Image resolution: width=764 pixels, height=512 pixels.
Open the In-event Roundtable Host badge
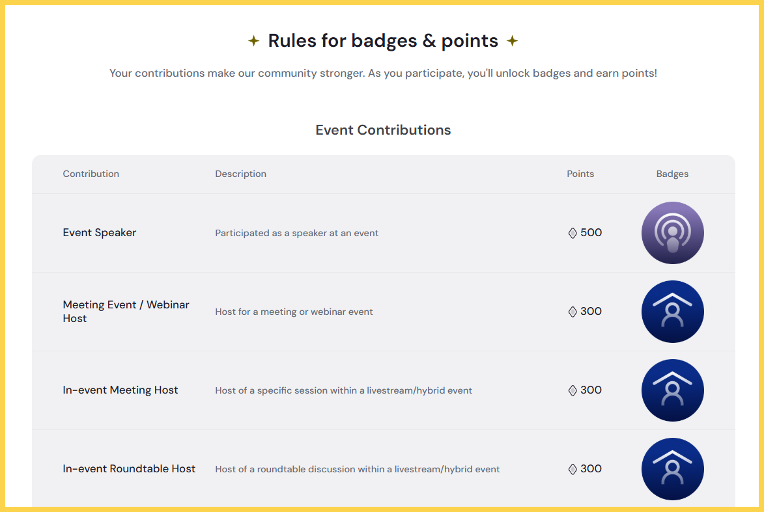point(672,469)
